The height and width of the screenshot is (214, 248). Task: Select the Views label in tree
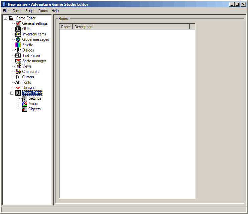(27, 66)
